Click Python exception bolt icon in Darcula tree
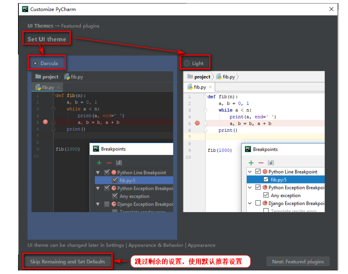 pos(114,188)
